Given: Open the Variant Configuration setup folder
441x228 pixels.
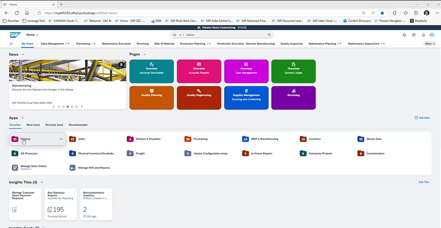Looking at the screenshot, I should pos(206,154).
